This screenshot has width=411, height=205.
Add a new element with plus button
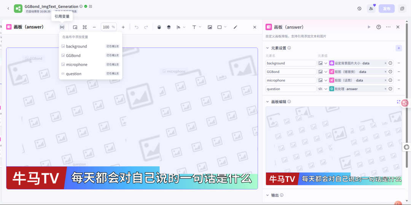398,48
